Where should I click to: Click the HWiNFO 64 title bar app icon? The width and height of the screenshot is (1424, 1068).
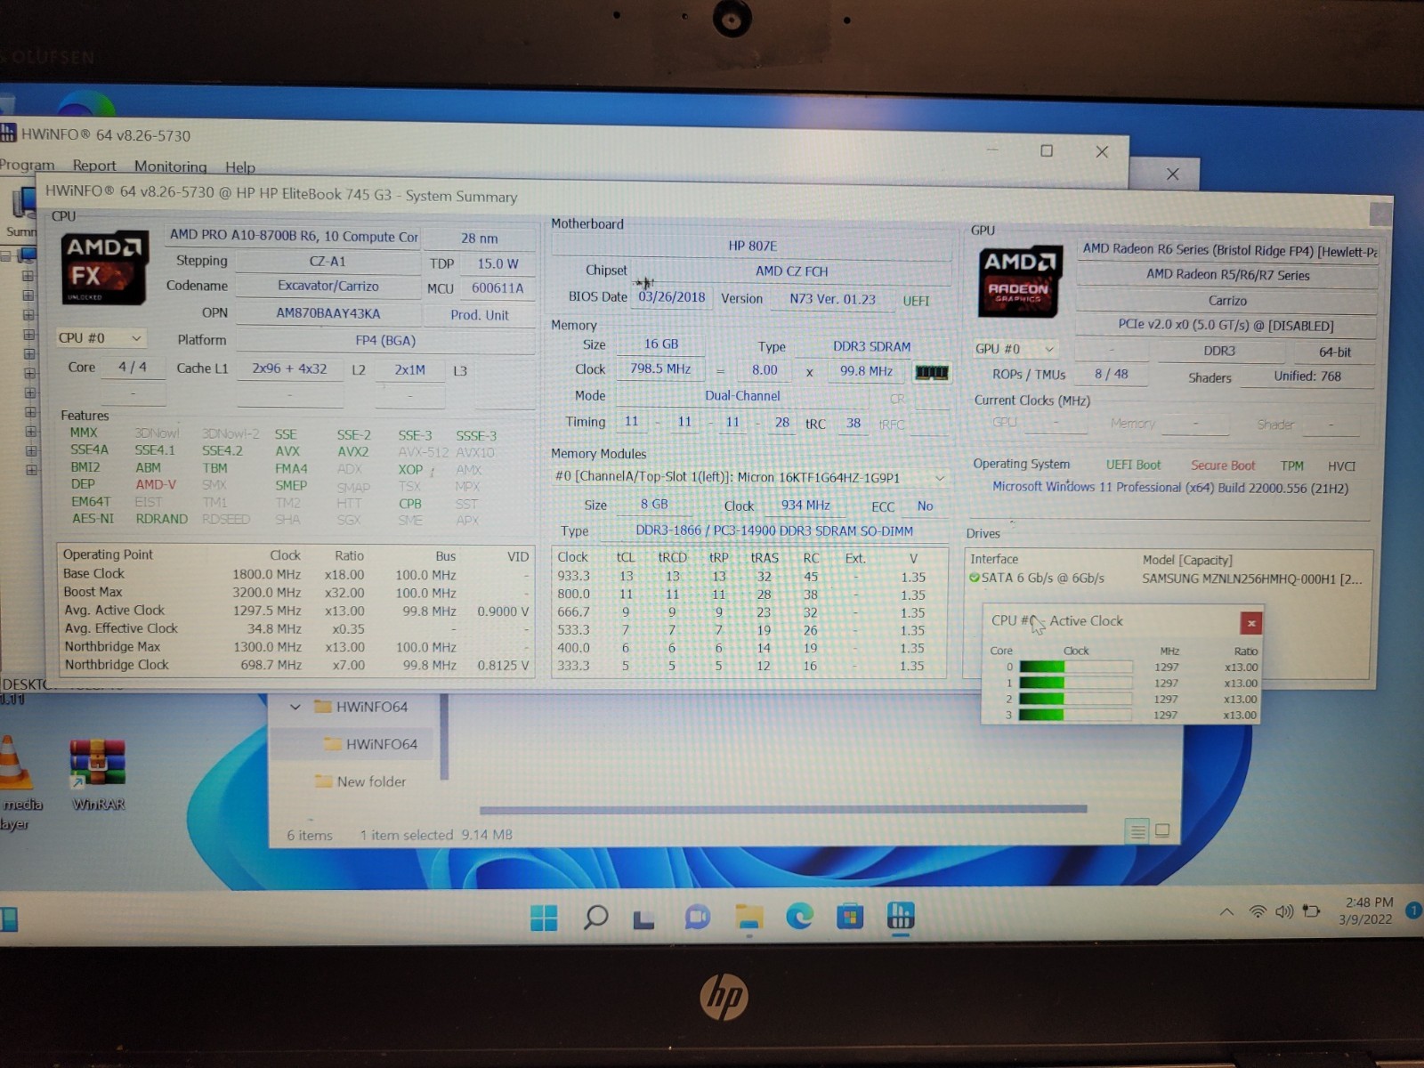(8, 134)
